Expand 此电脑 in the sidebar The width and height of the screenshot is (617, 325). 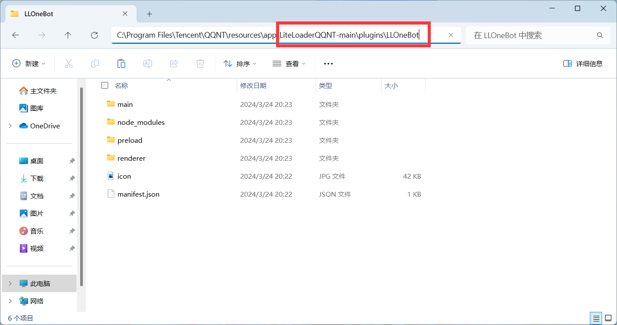tap(10, 283)
